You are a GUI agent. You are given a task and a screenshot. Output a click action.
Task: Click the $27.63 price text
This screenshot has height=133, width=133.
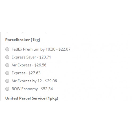(35, 73)
